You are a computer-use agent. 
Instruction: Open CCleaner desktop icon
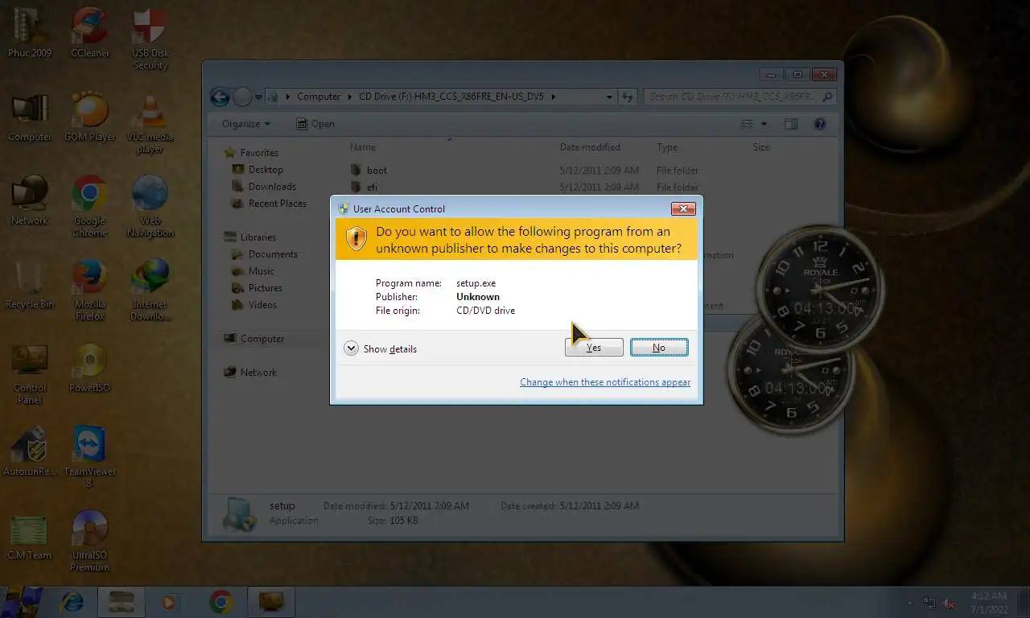[90, 32]
